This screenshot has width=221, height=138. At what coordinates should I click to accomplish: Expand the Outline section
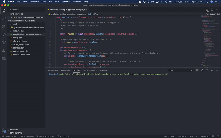click(x=14, y=129)
